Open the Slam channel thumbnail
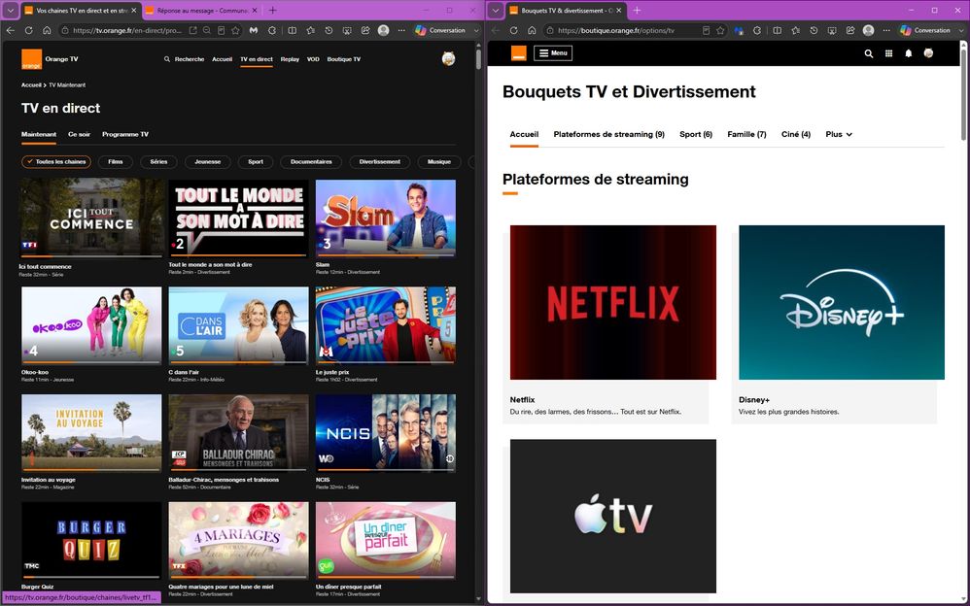Image resolution: width=970 pixels, height=606 pixels. point(386,218)
